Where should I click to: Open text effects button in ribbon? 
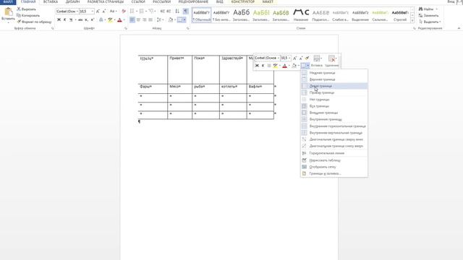pyautogui.click(x=101, y=19)
